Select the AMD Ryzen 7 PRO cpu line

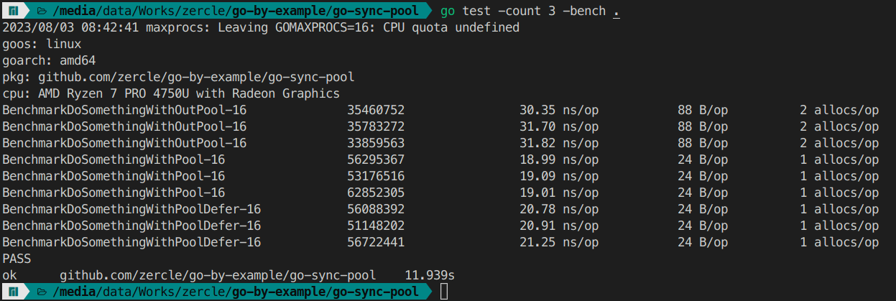click(x=171, y=93)
